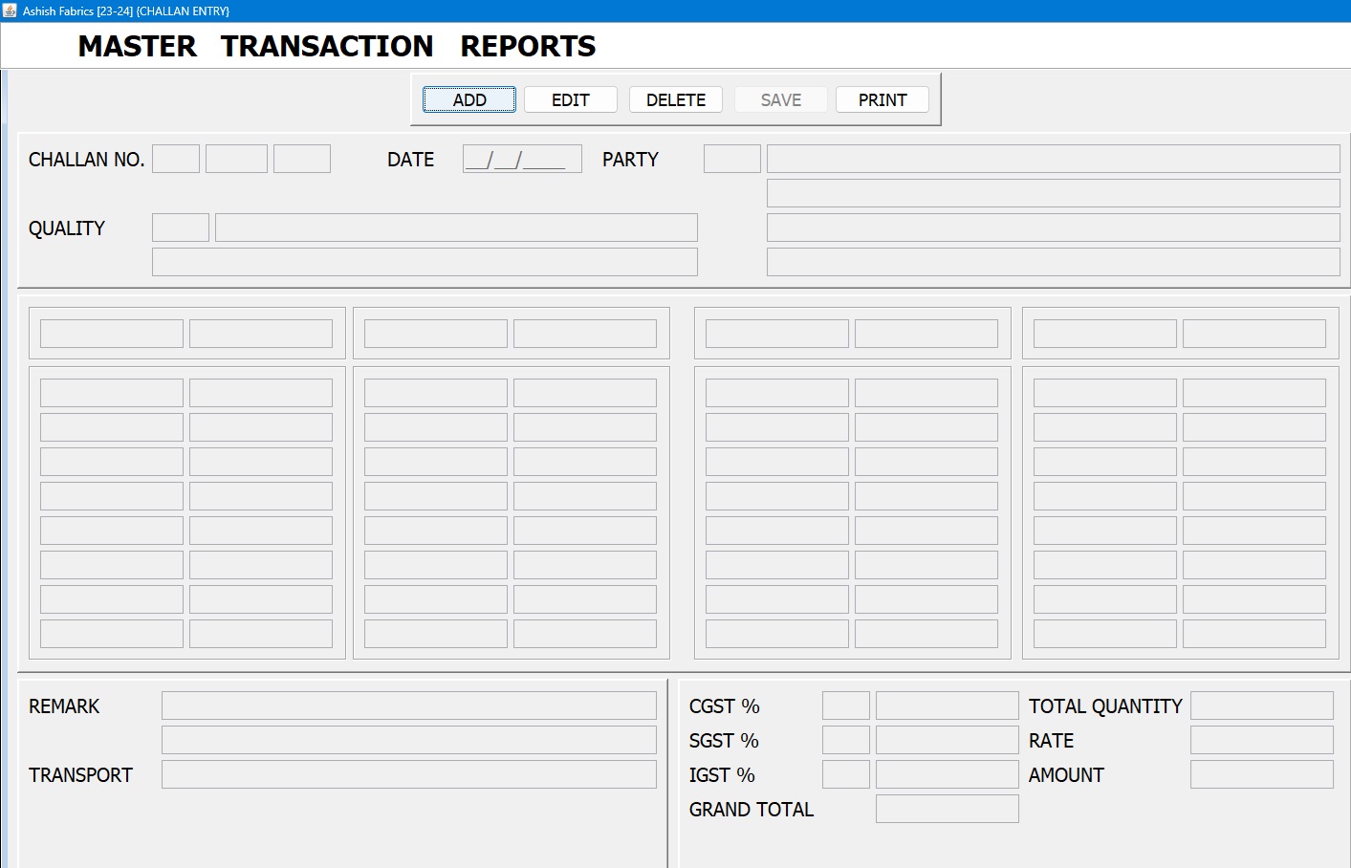Viewport: 1351px width, 868px height.
Task: Open the TRANSACTION menu
Action: pyautogui.click(x=327, y=46)
